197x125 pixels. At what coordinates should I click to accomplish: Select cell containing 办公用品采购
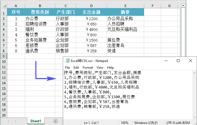[125, 19]
